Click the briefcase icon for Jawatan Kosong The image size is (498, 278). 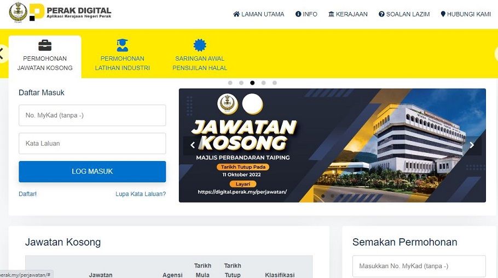[45, 45]
